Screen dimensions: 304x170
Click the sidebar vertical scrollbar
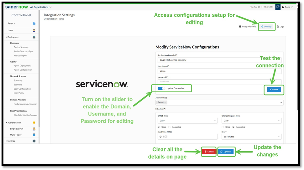pyautogui.click(x=39, y=69)
